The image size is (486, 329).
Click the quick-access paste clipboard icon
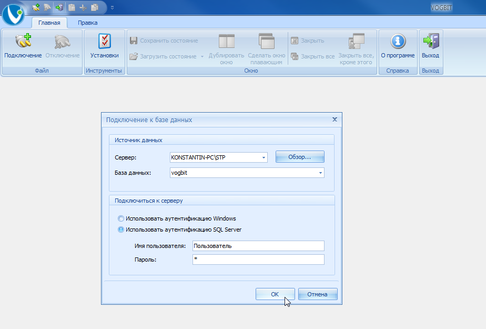point(72,7)
